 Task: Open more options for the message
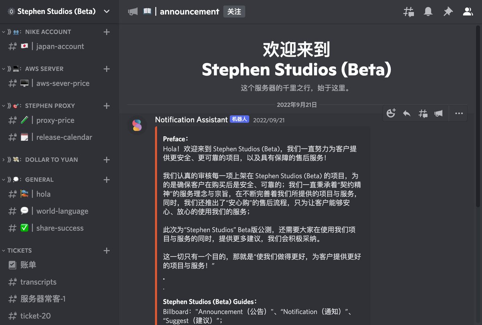pos(459,113)
